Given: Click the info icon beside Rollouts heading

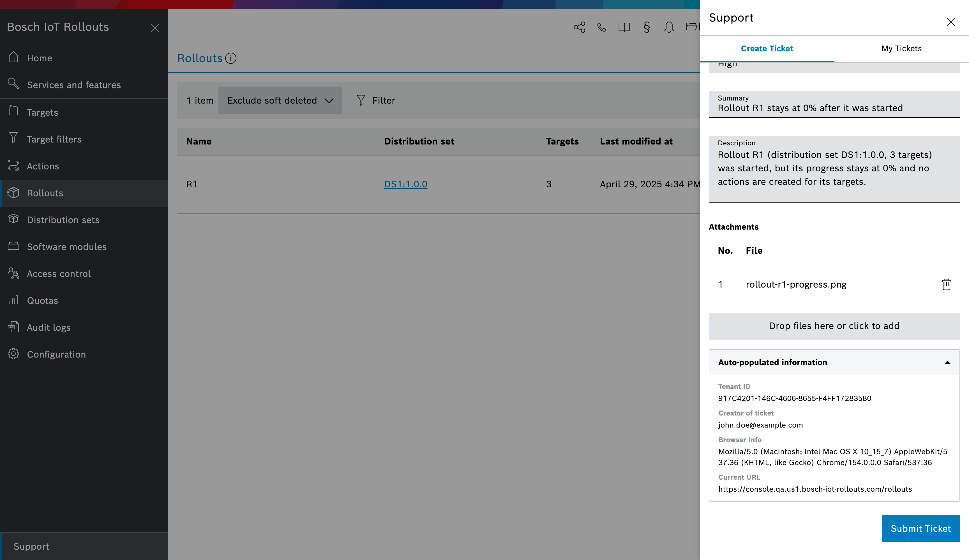Looking at the screenshot, I should click(231, 59).
